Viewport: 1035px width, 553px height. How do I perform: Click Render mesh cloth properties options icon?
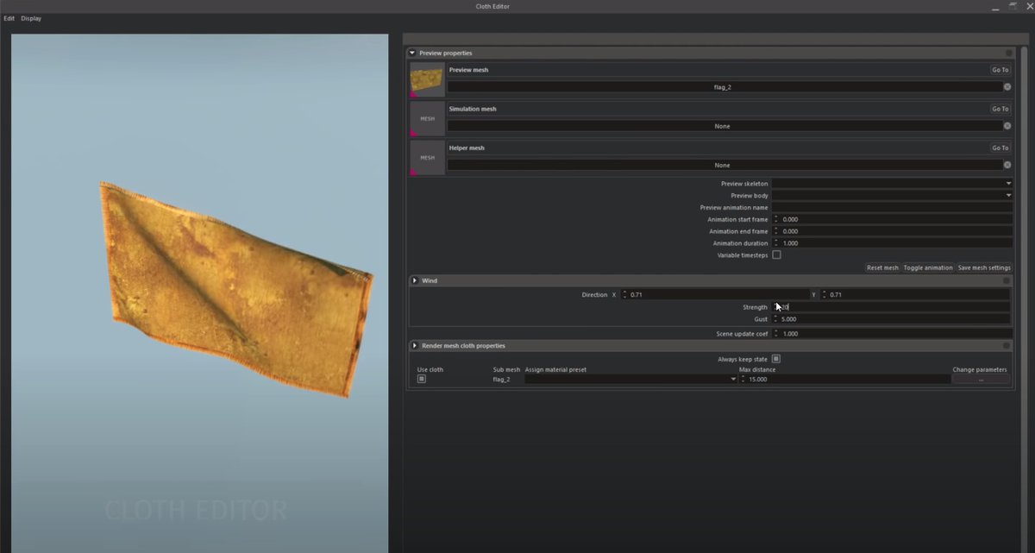click(1007, 346)
